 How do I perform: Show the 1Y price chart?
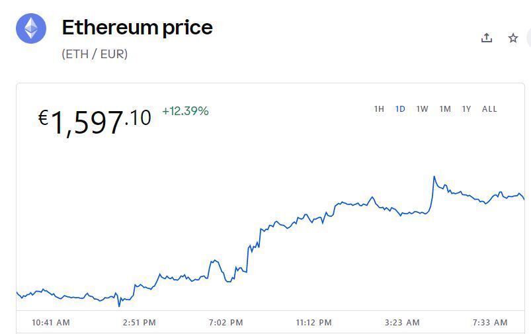pyautogui.click(x=466, y=109)
